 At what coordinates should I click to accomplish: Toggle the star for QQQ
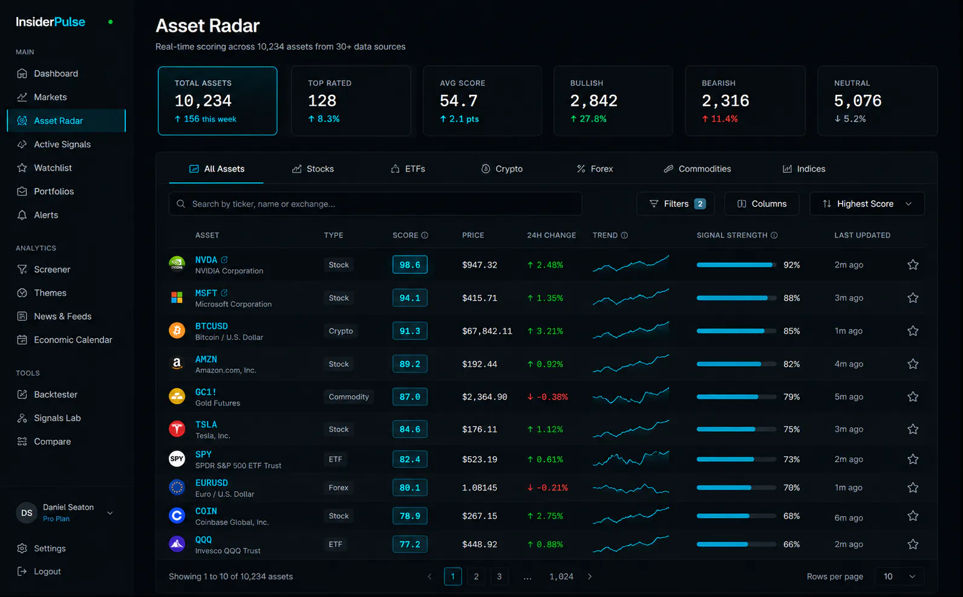tap(913, 544)
